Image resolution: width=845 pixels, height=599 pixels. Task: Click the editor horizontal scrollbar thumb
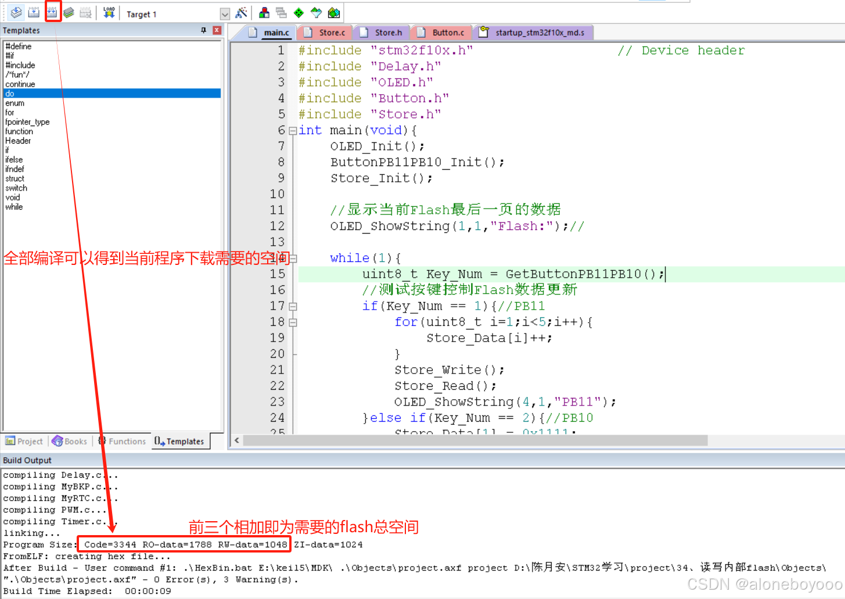coord(475,440)
